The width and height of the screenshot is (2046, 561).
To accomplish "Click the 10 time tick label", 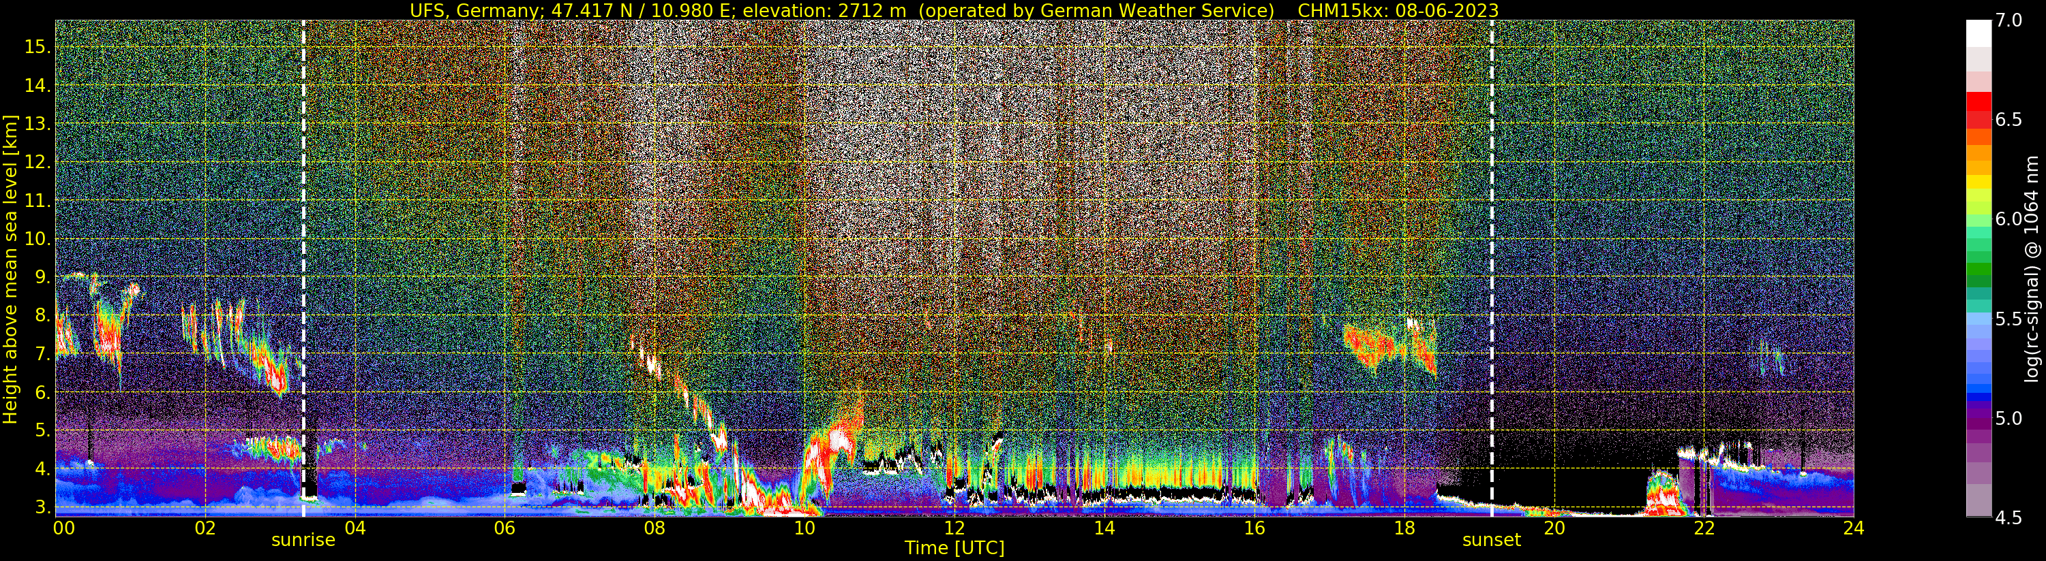I will tap(804, 528).
